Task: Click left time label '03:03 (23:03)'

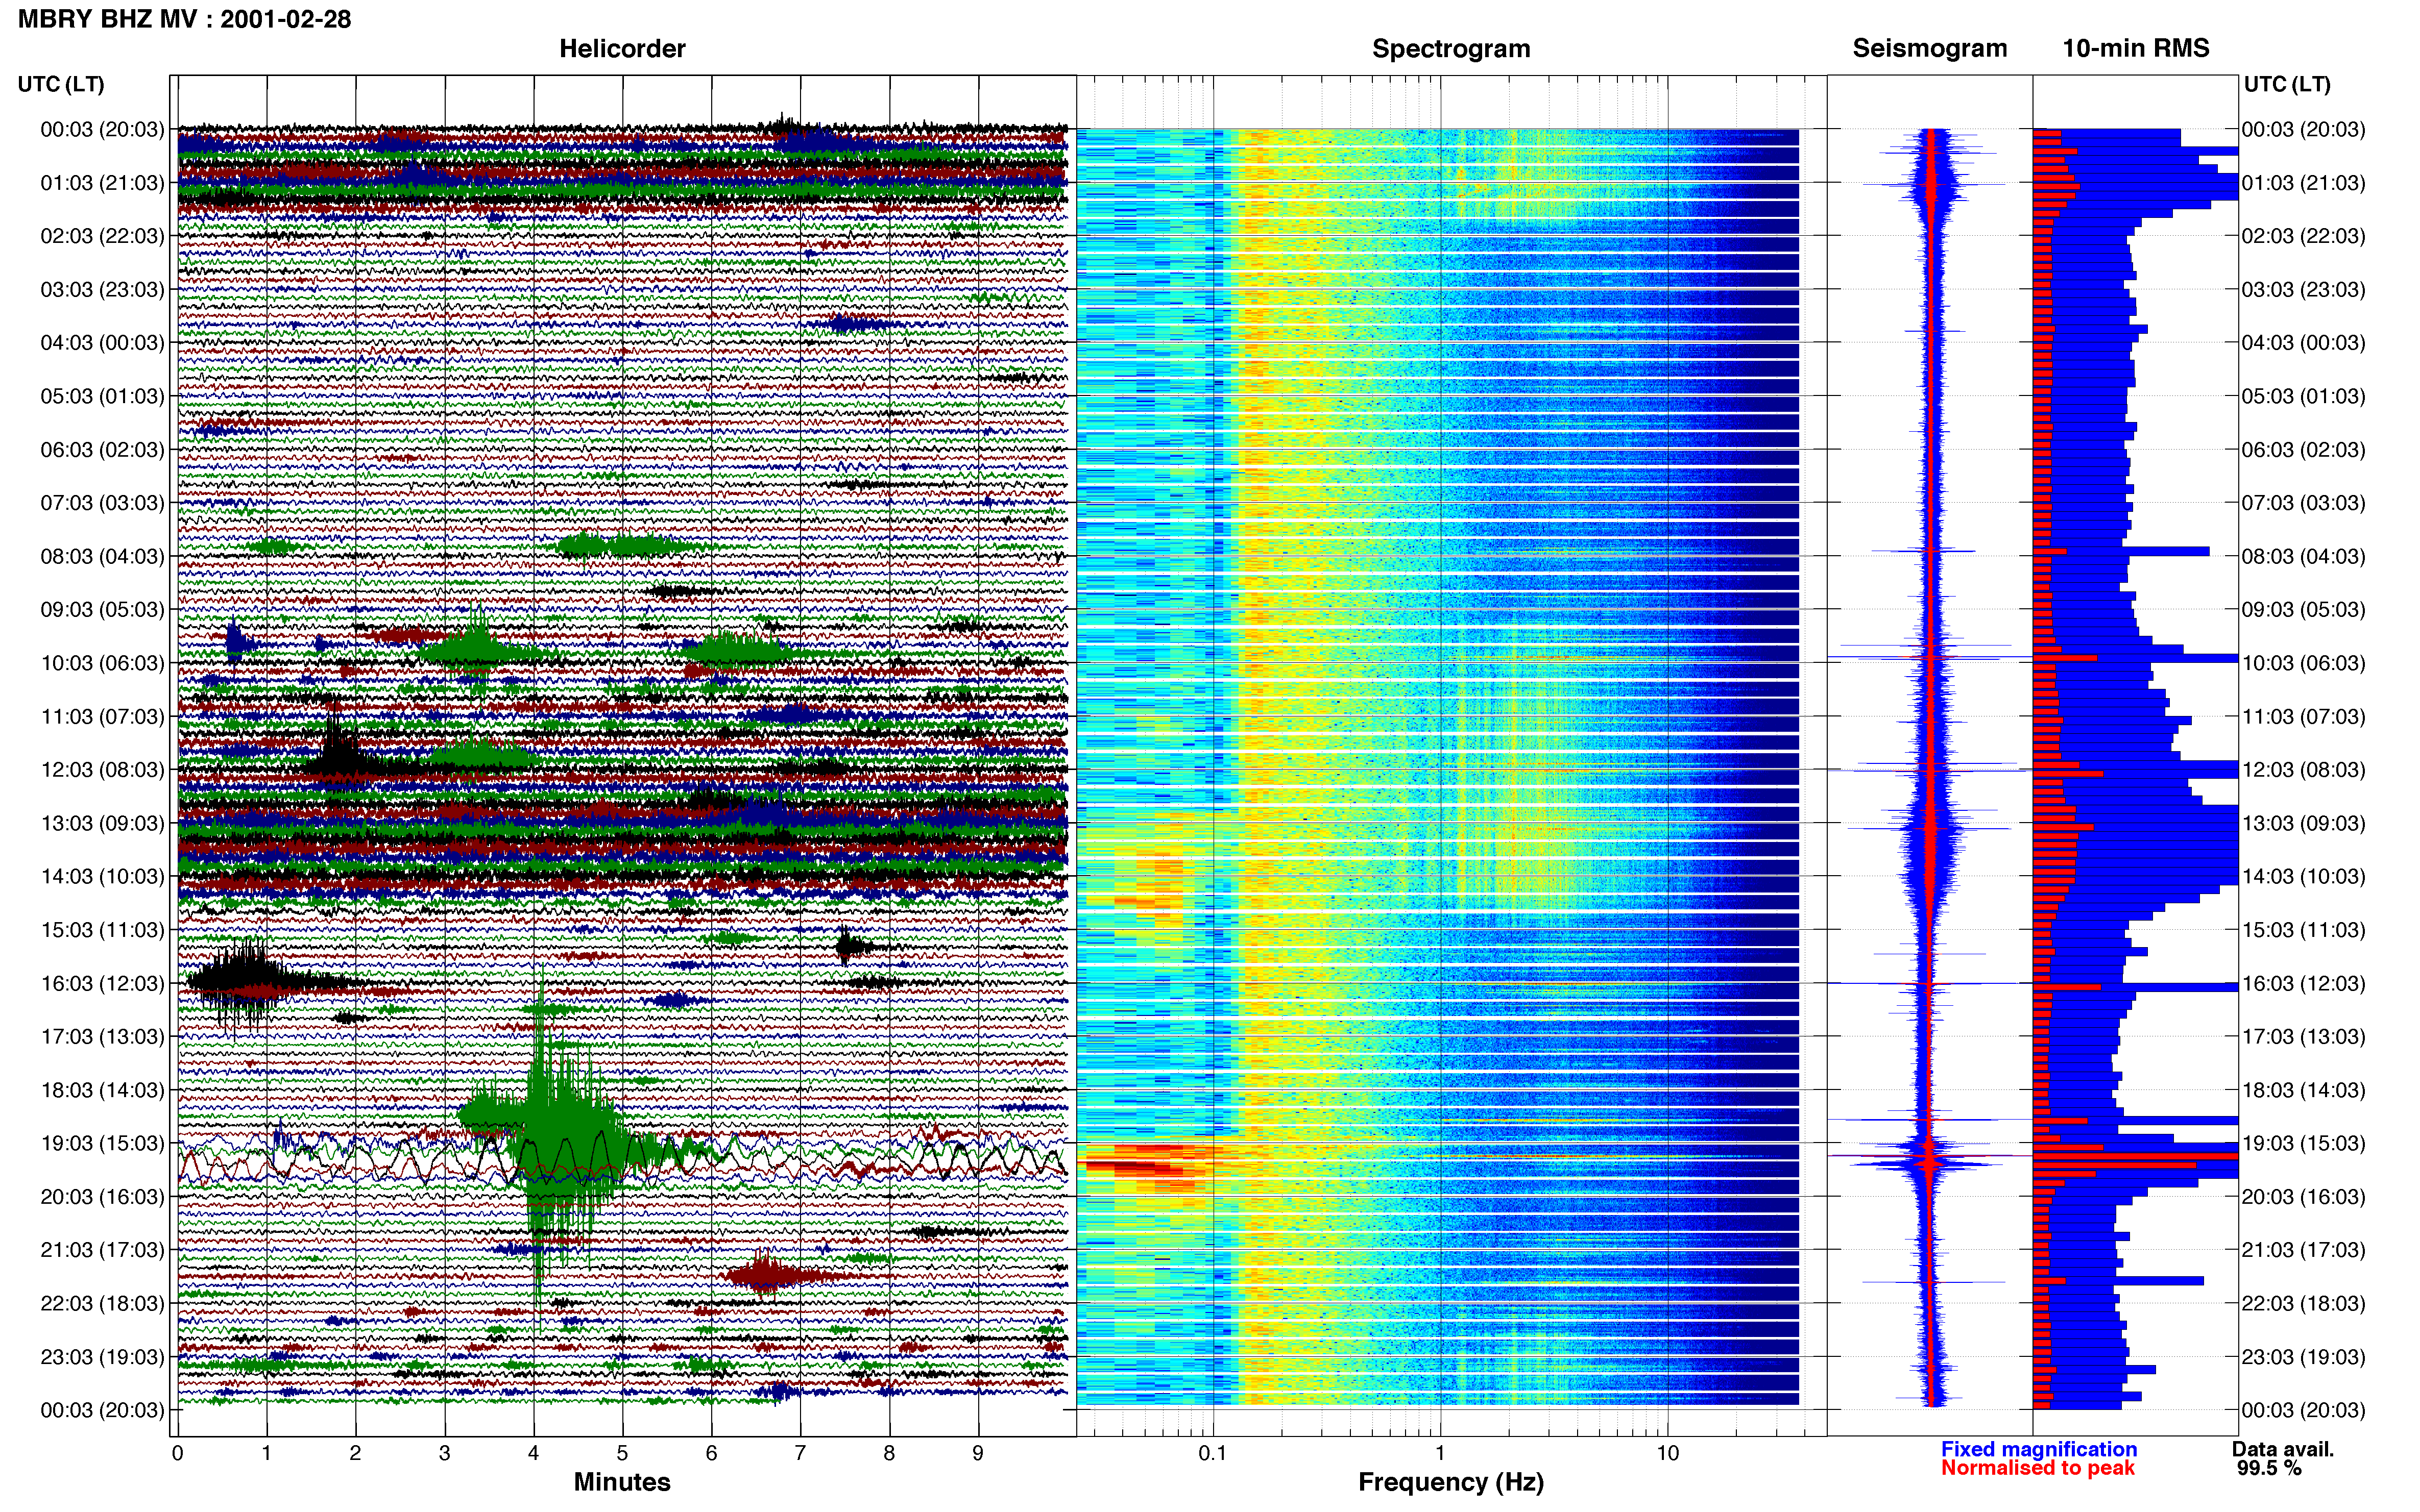Action: (102, 289)
